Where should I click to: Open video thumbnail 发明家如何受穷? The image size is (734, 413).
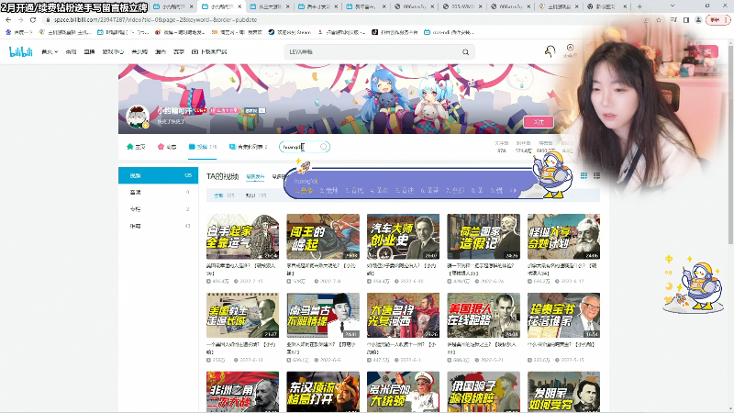[563, 392]
